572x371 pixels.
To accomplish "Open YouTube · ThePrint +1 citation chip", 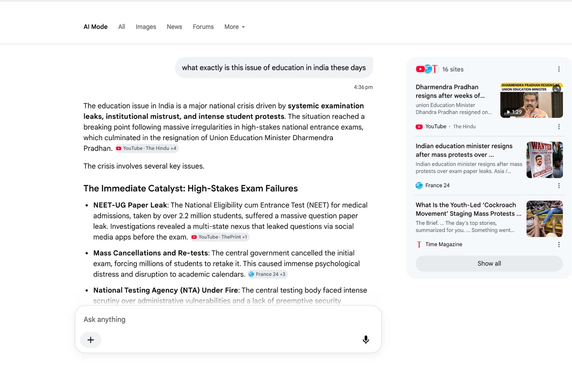I will click(x=220, y=237).
